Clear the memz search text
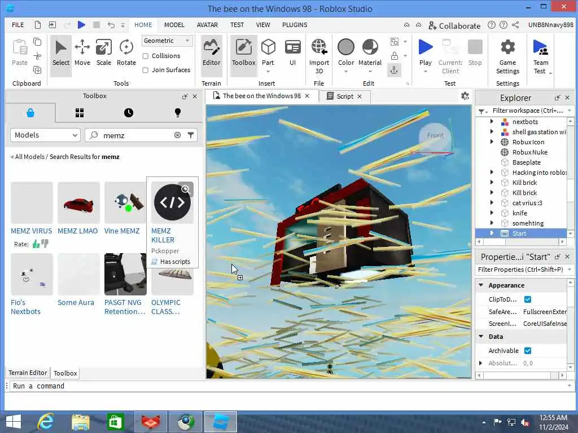This screenshot has height=433, width=578. pos(178,135)
